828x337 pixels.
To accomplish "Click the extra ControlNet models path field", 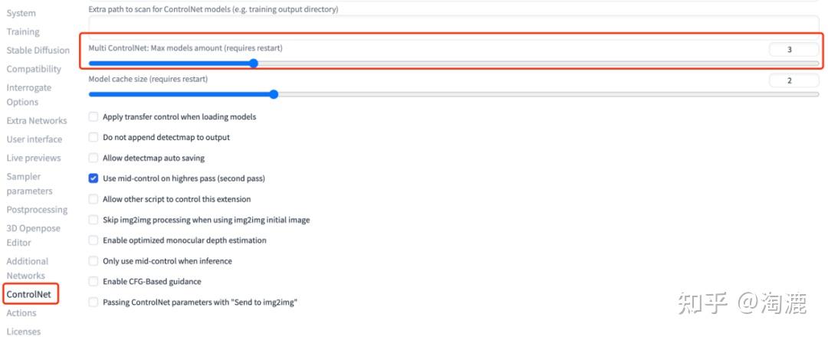I will pos(452,23).
